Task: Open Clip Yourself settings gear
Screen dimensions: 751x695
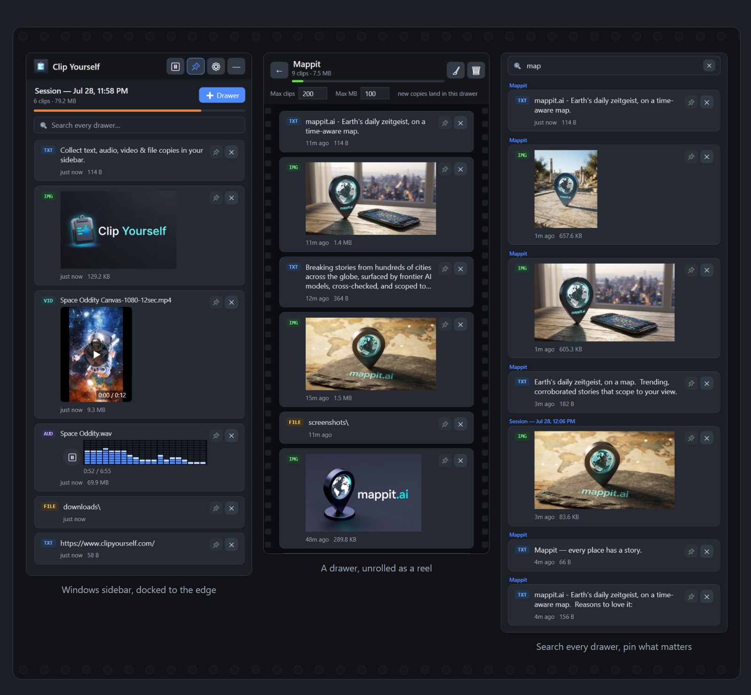Action: click(x=216, y=67)
